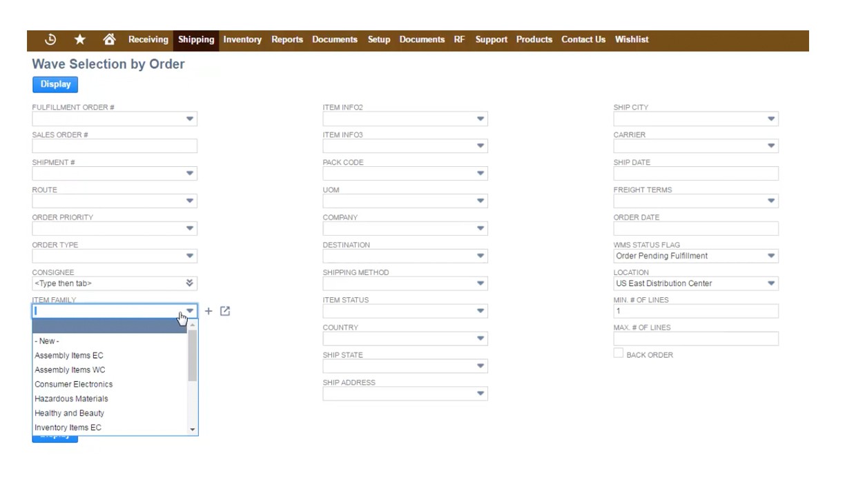Expand Consignee options via double-chevron icon
This screenshot has width=845, height=493.
[x=189, y=283]
